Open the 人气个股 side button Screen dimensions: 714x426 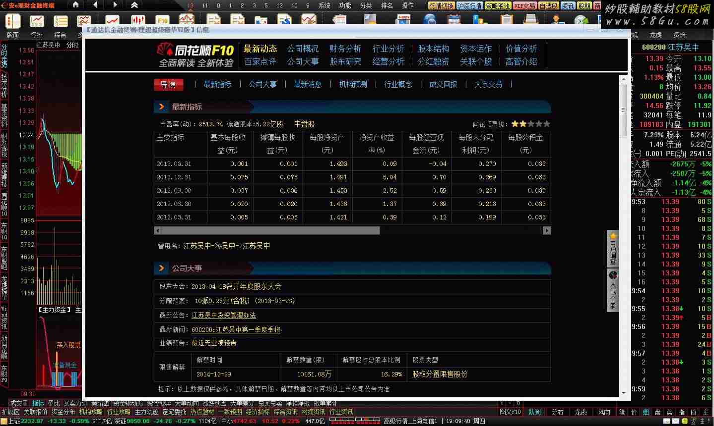[613, 291]
